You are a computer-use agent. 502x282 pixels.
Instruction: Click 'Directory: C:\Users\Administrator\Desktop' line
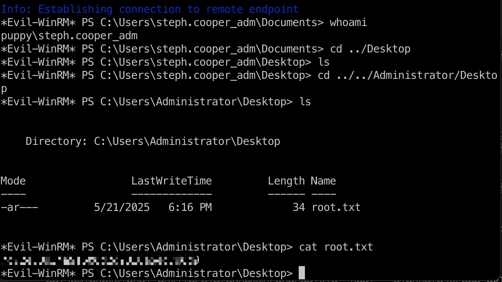pyautogui.click(x=153, y=141)
